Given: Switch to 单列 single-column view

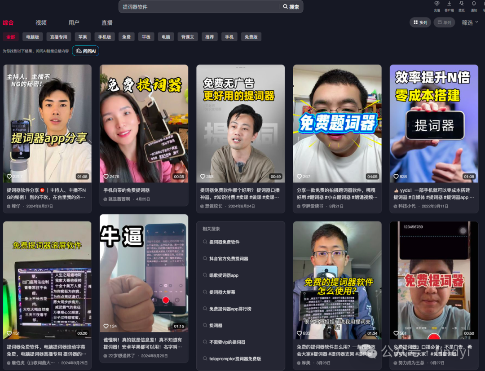Looking at the screenshot, I should coord(445,22).
